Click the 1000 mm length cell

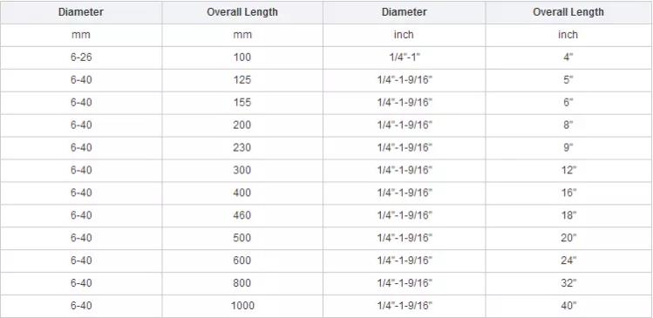242,306
